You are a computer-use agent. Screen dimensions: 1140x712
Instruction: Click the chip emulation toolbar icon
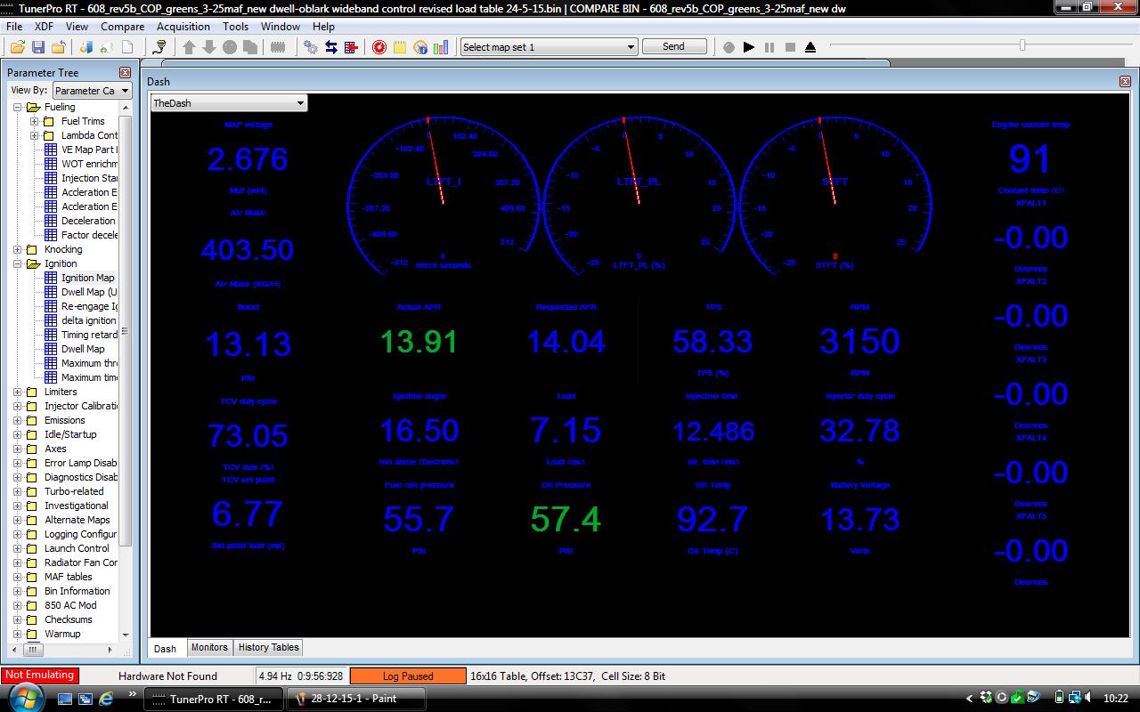[278, 47]
